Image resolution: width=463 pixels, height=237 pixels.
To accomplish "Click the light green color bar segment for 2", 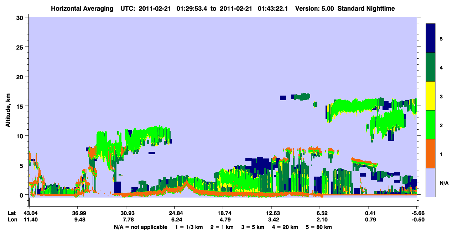I will coord(431,125).
